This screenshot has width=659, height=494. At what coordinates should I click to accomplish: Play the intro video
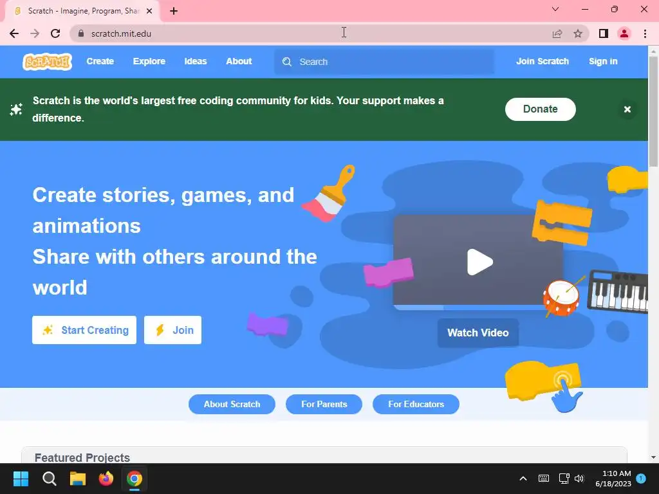(479, 262)
